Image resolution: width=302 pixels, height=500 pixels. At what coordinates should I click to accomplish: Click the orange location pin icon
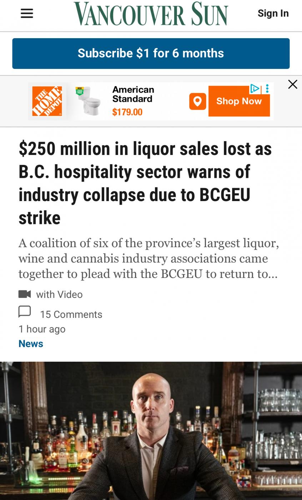tap(197, 101)
